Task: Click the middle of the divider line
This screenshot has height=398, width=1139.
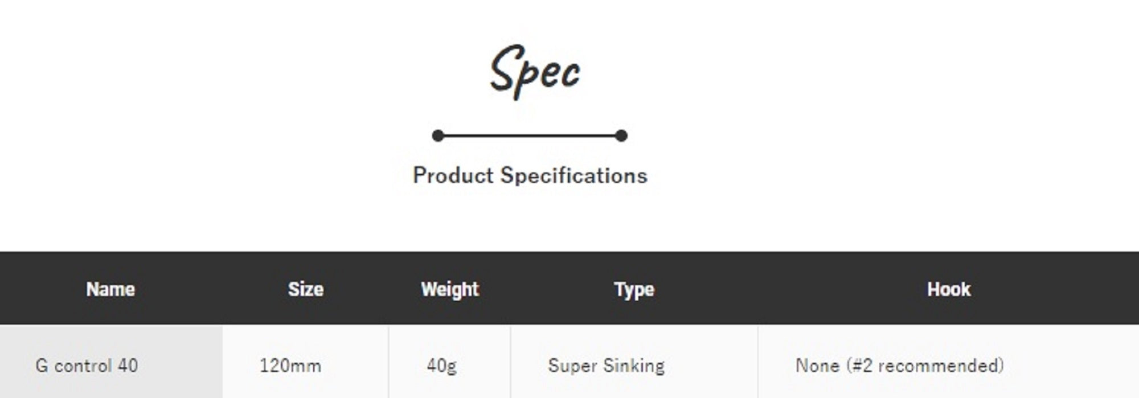Action: [530, 136]
